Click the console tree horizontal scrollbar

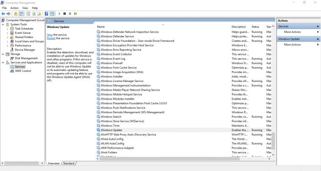tap(22, 163)
